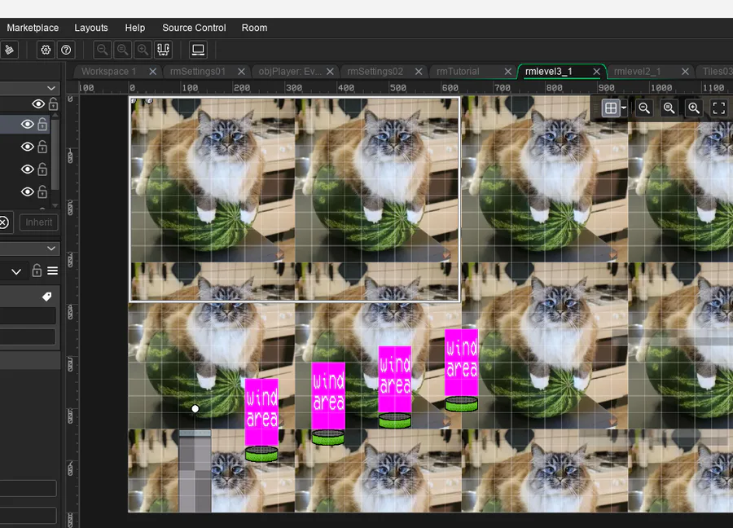733x528 pixels.
Task: Open the Help menu
Action: [135, 28]
